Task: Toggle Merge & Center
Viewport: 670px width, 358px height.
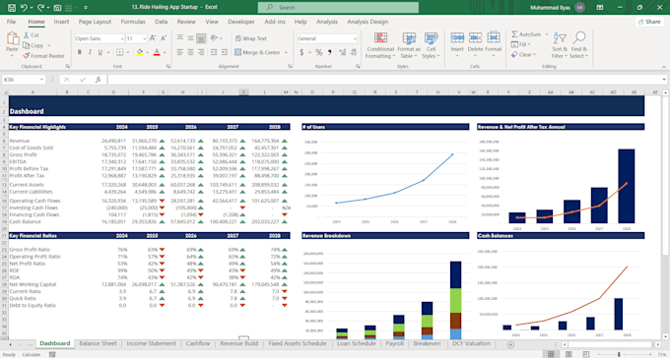Action: [x=258, y=52]
